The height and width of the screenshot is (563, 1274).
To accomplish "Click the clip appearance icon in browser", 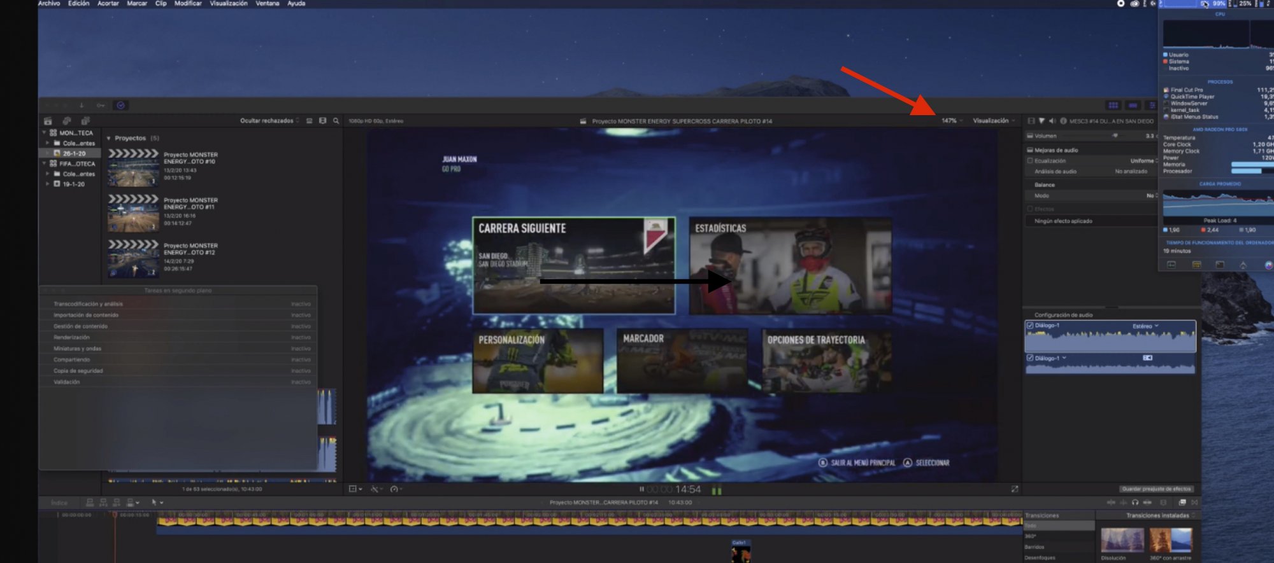I will point(310,120).
